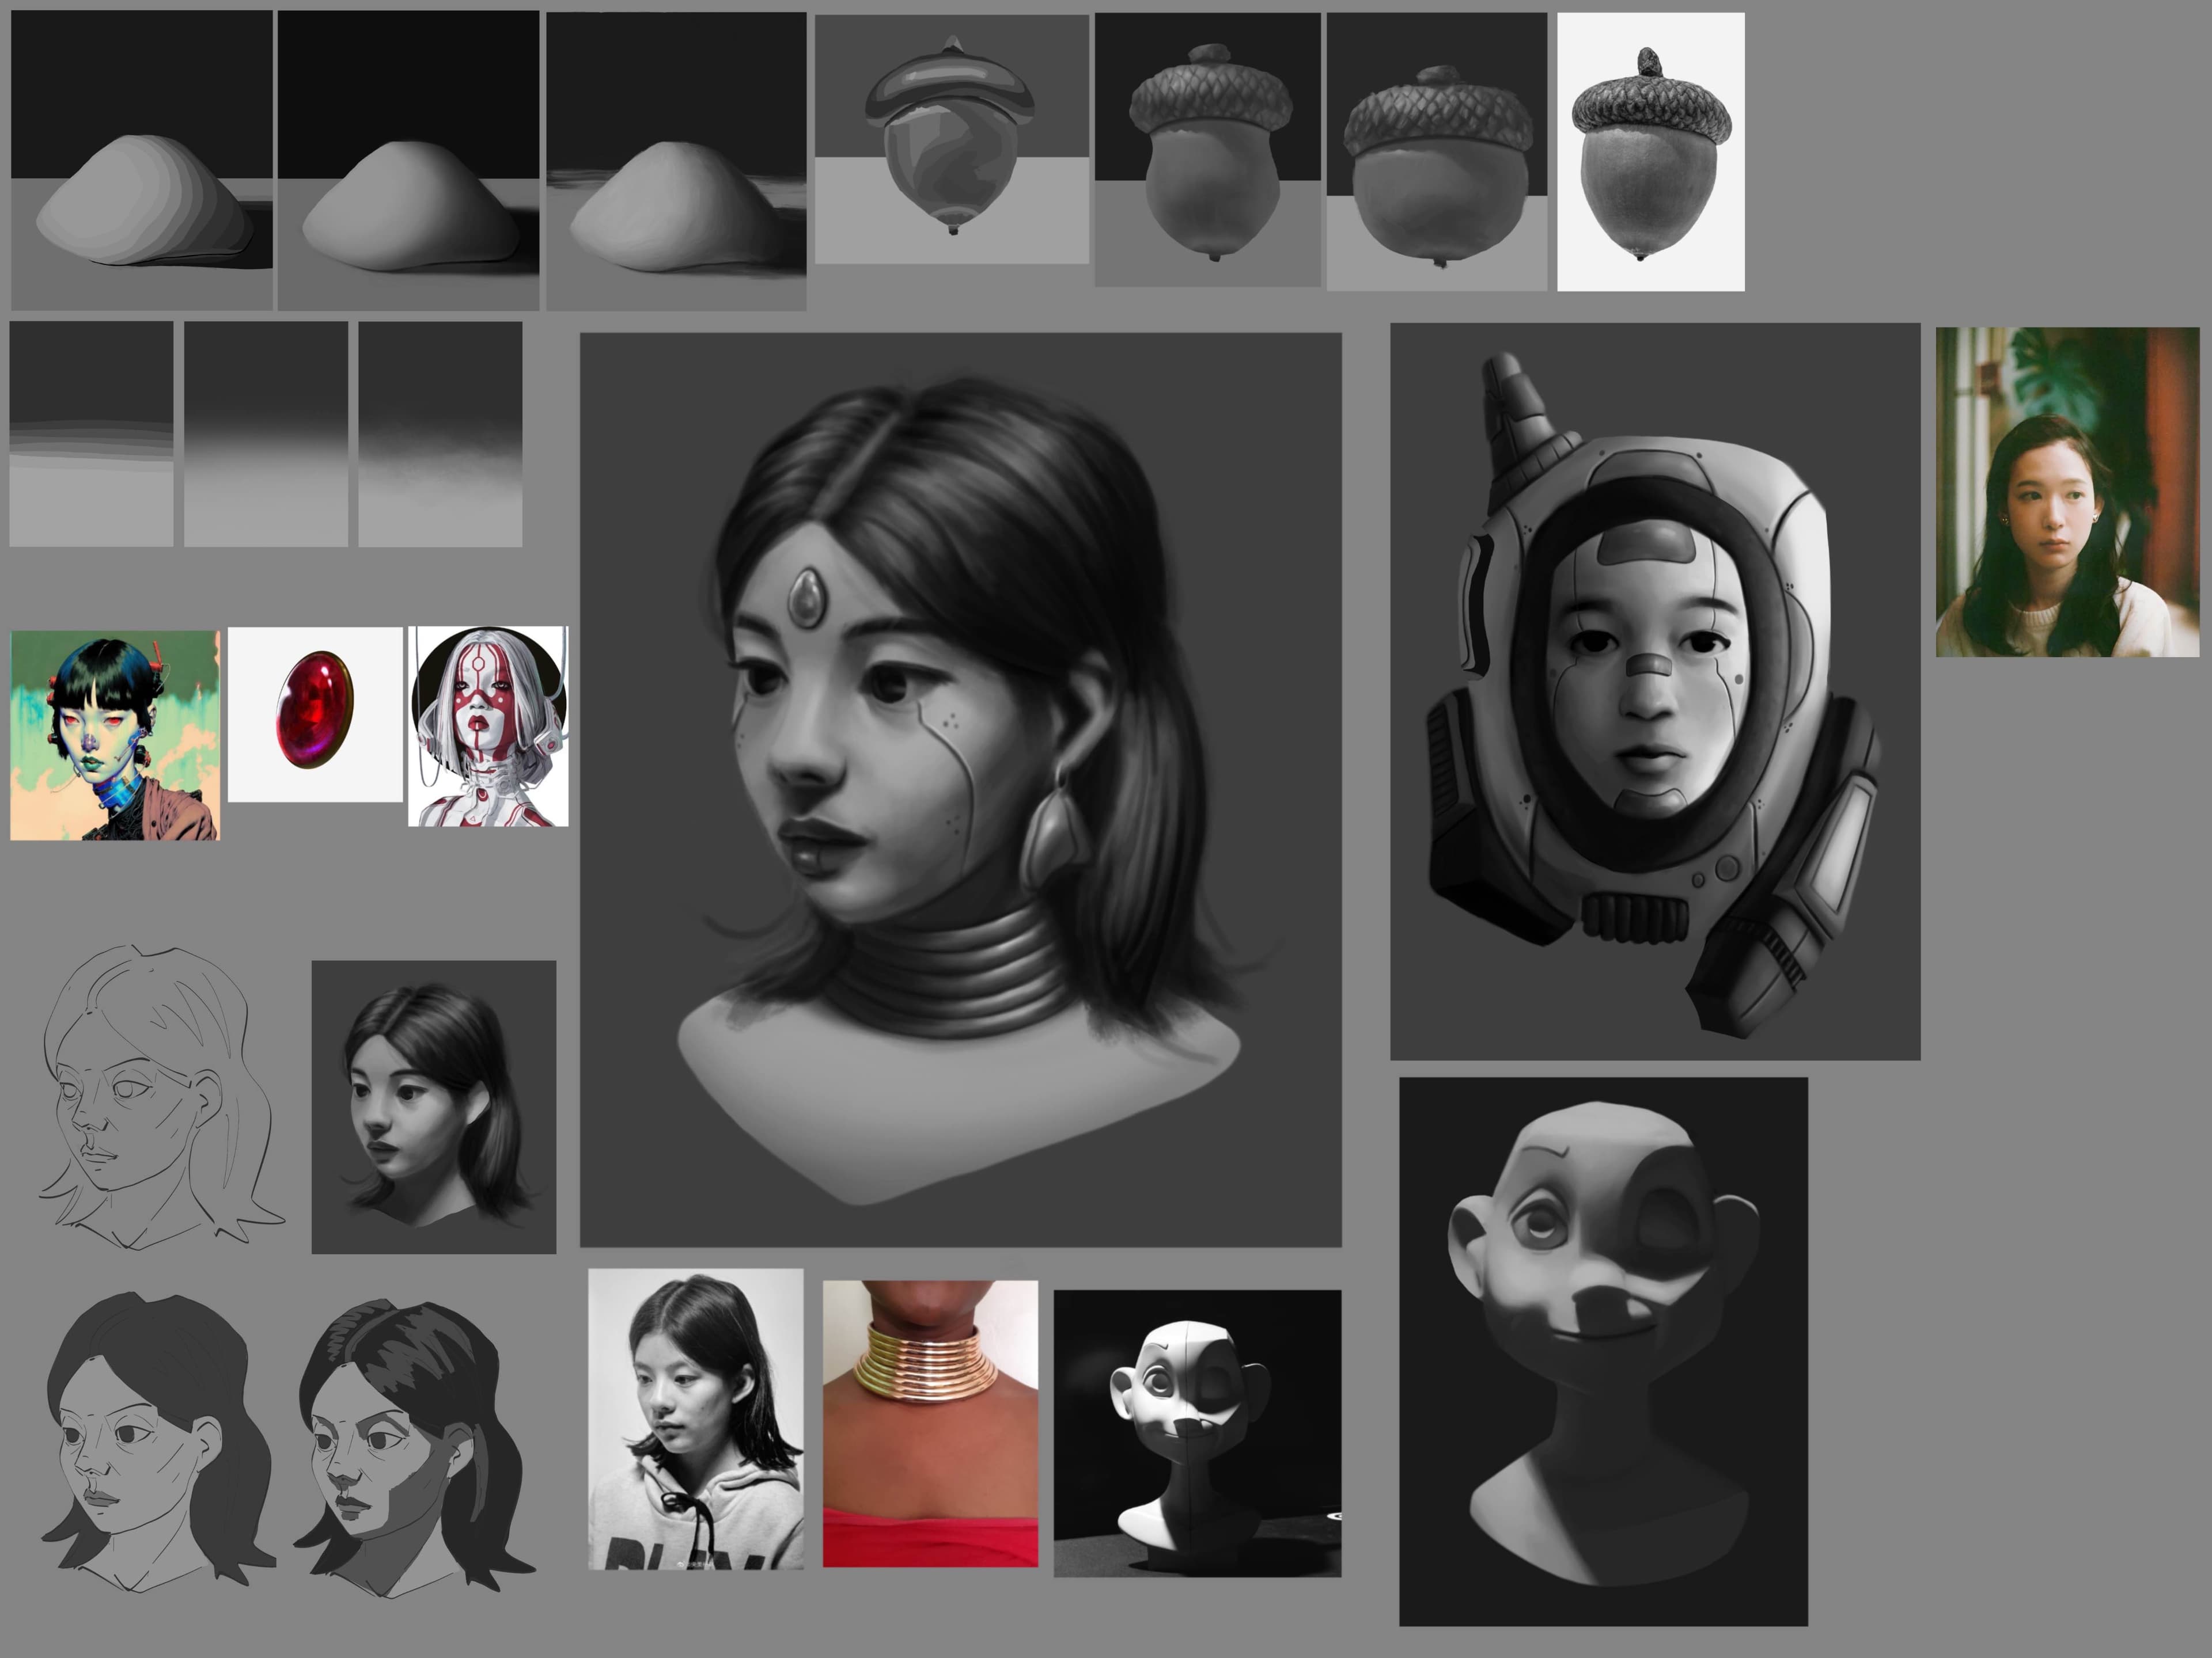
Task: Select the softly blended third mound study
Action: pyautogui.click(x=676, y=160)
